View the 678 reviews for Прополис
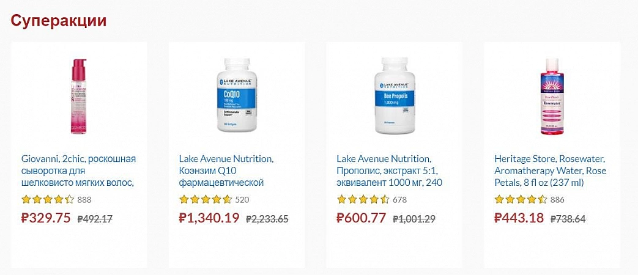Screen dimensions: 638x275 (400, 200)
